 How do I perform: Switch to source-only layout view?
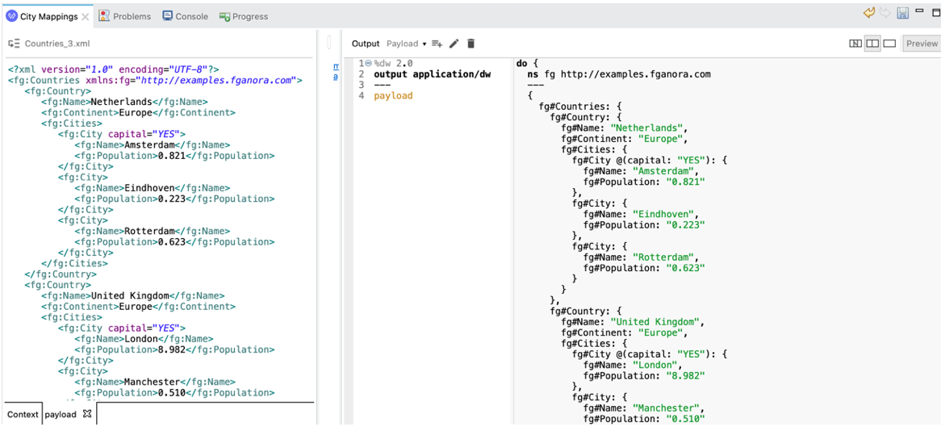point(855,44)
